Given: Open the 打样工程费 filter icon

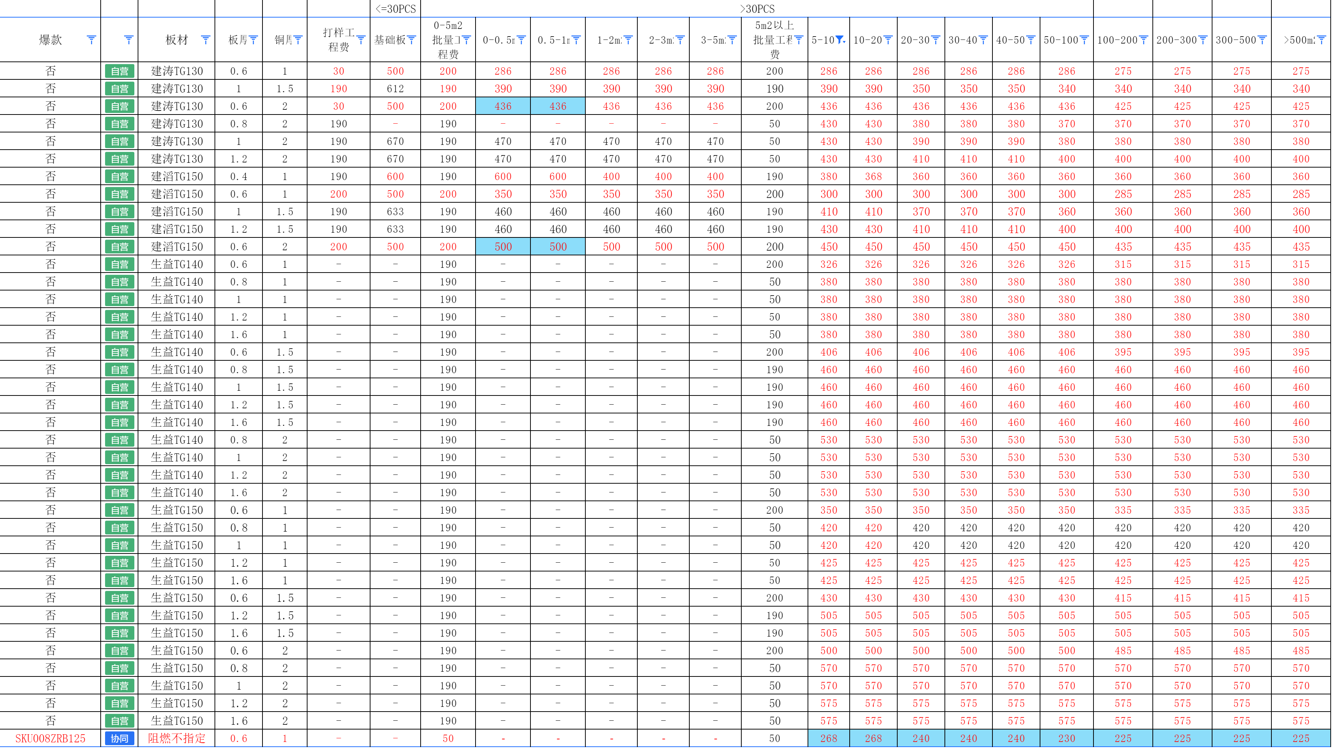Looking at the screenshot, I should point(361,40).
